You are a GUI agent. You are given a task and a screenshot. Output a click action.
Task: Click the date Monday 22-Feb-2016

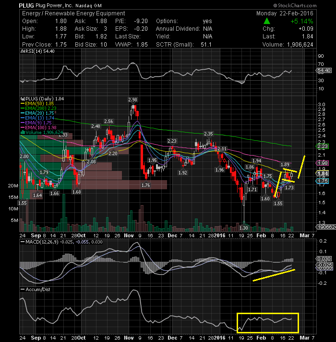285,13
